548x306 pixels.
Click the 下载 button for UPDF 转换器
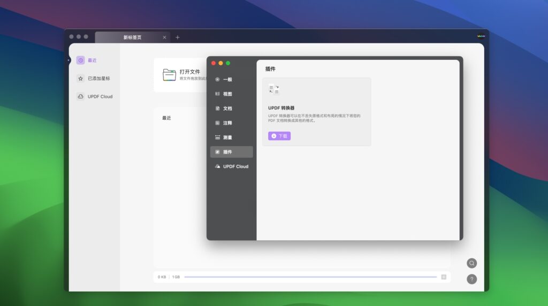279,136
